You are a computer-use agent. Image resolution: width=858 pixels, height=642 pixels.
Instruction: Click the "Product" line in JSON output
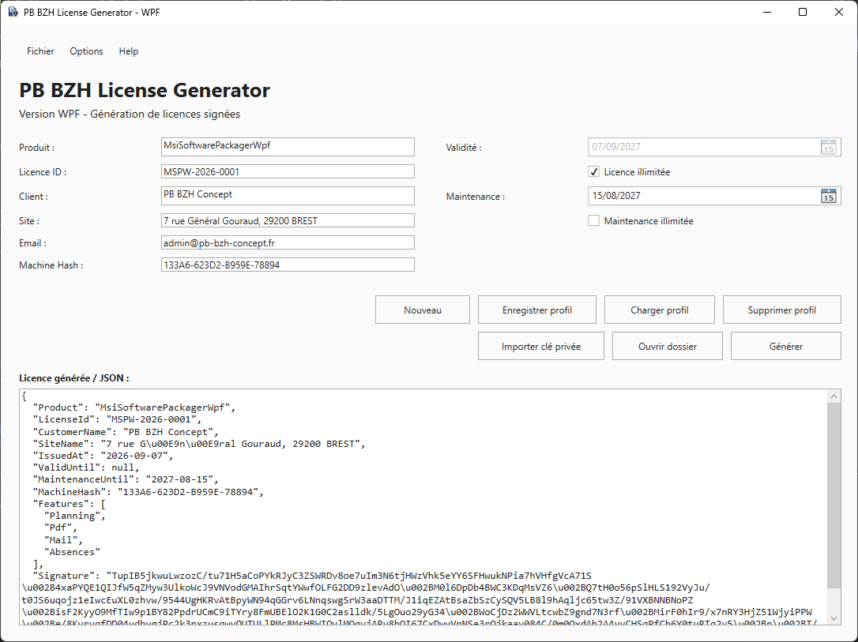(134, 407)
